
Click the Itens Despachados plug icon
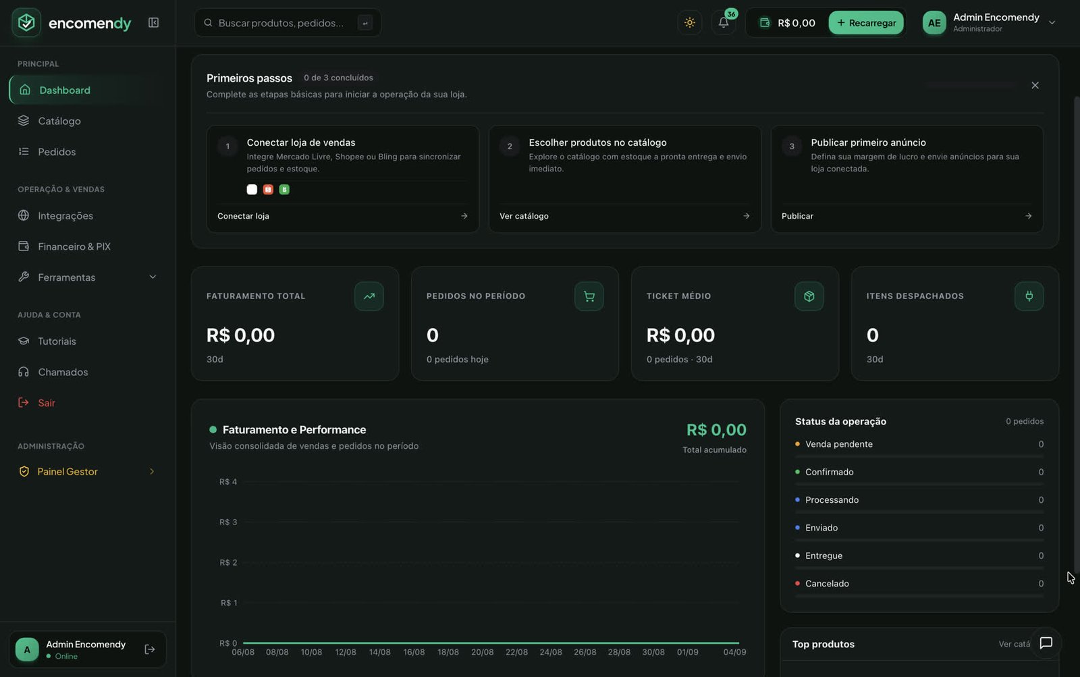(1029, 296)
